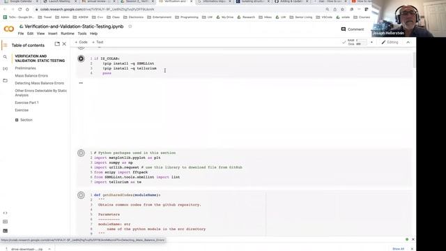Open the RAM Disk resources dropdown arrow

click(x=371, y=43)
